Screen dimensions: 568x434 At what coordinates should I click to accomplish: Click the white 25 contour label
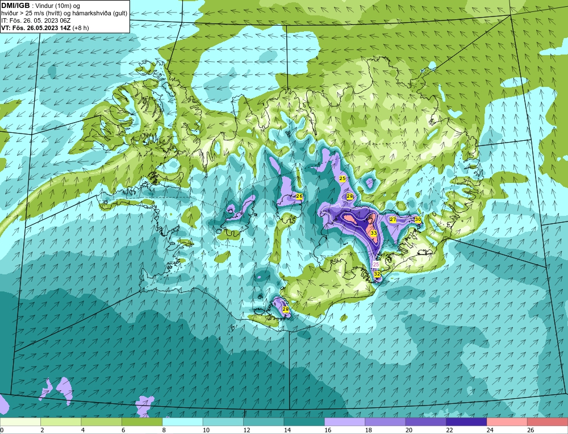pyautogui.click(x=376, y=265)
